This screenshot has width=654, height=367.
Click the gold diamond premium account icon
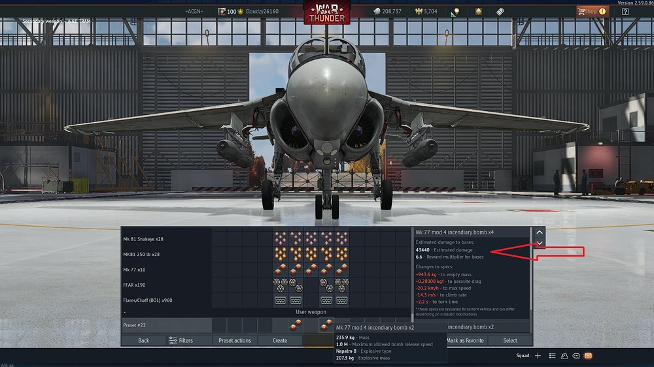pyautogui.click(x=479, y=12)
